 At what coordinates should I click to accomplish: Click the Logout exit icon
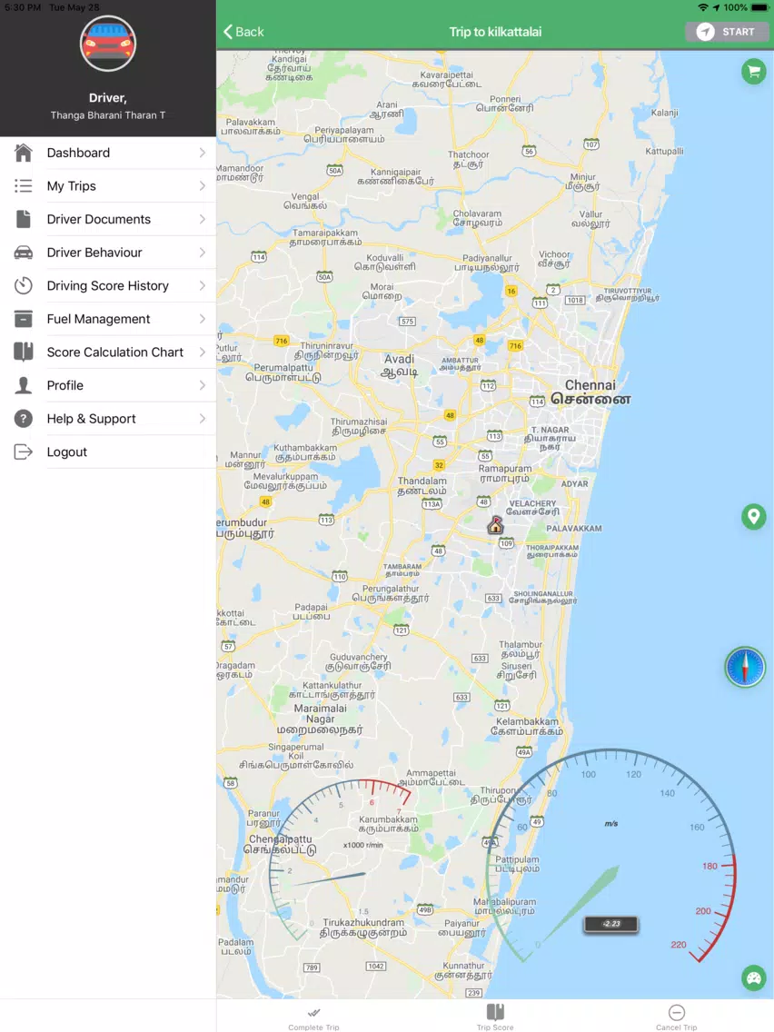coord(23,452)
